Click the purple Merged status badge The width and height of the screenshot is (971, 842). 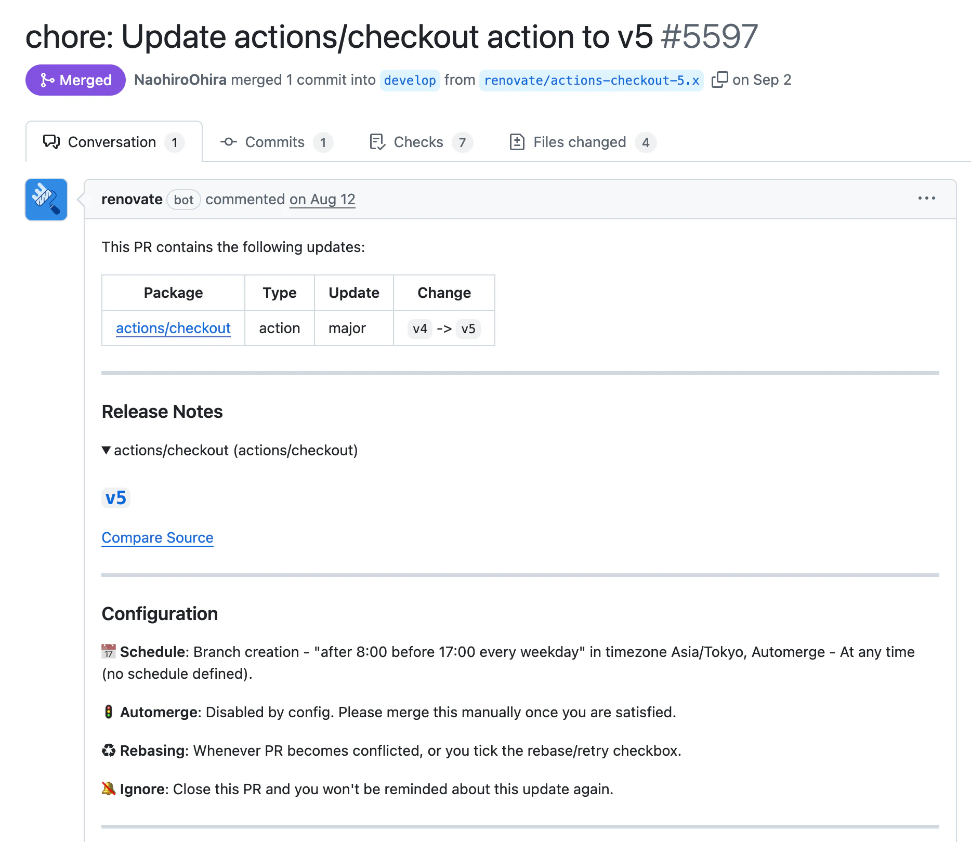(x=75, y=80)
